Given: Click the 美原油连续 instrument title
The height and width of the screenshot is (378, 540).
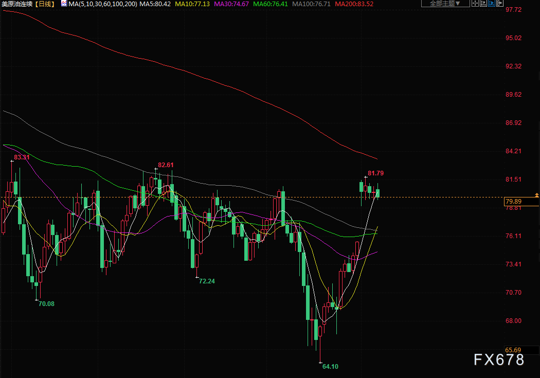Looking at the screenshot, I should click(x=17, y=4).
